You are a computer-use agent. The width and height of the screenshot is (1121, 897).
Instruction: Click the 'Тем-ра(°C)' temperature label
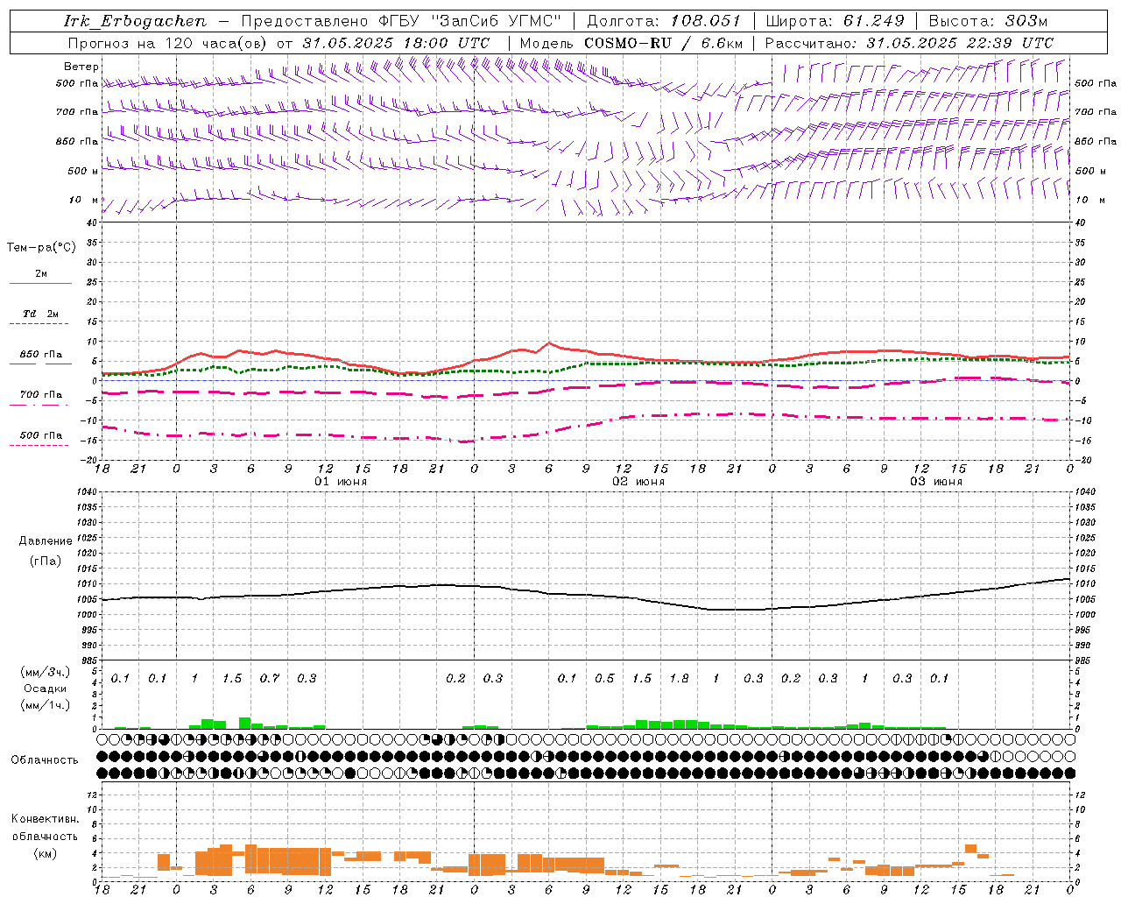[41, 248]
